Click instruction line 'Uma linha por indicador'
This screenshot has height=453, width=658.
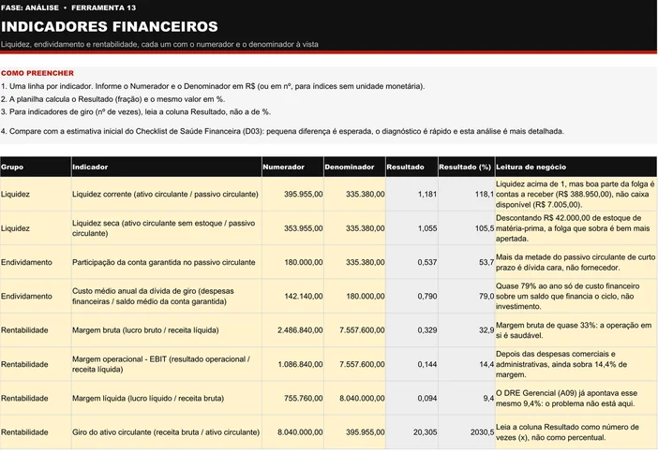point(213,86)
